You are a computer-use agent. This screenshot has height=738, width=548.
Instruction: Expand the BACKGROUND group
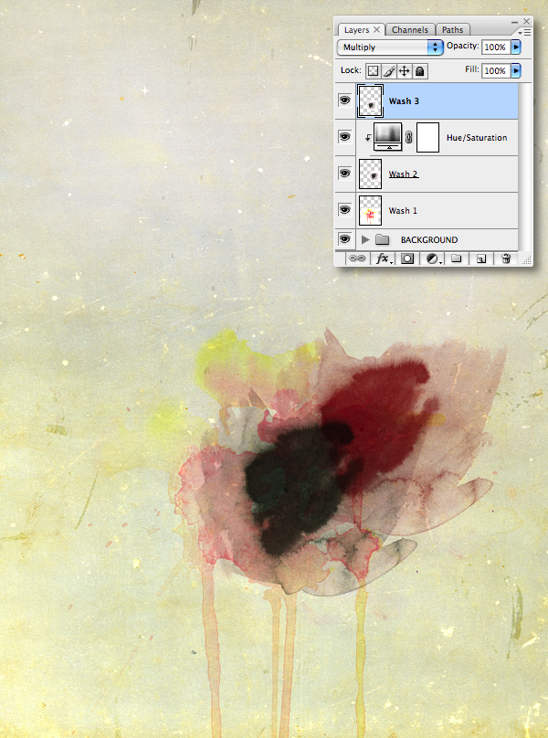click(x=365, y=239)
